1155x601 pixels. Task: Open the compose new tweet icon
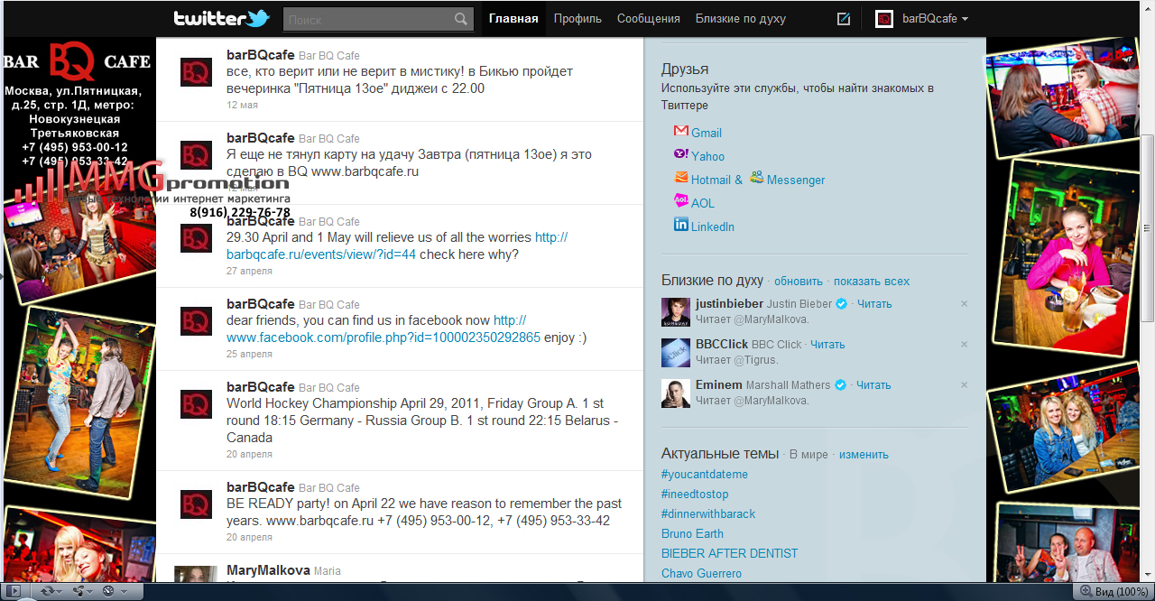pos(844,19)
